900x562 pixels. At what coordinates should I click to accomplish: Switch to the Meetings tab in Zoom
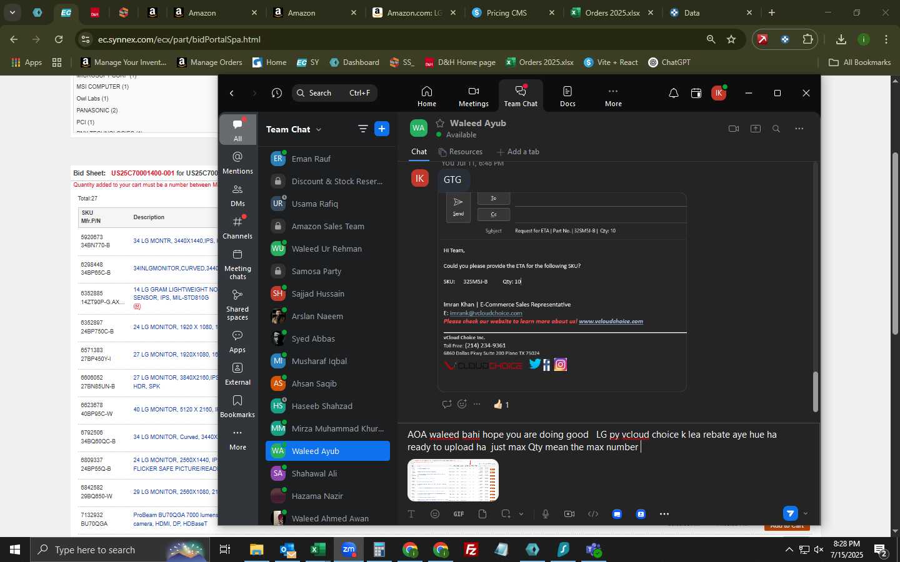tap(474, 96)
